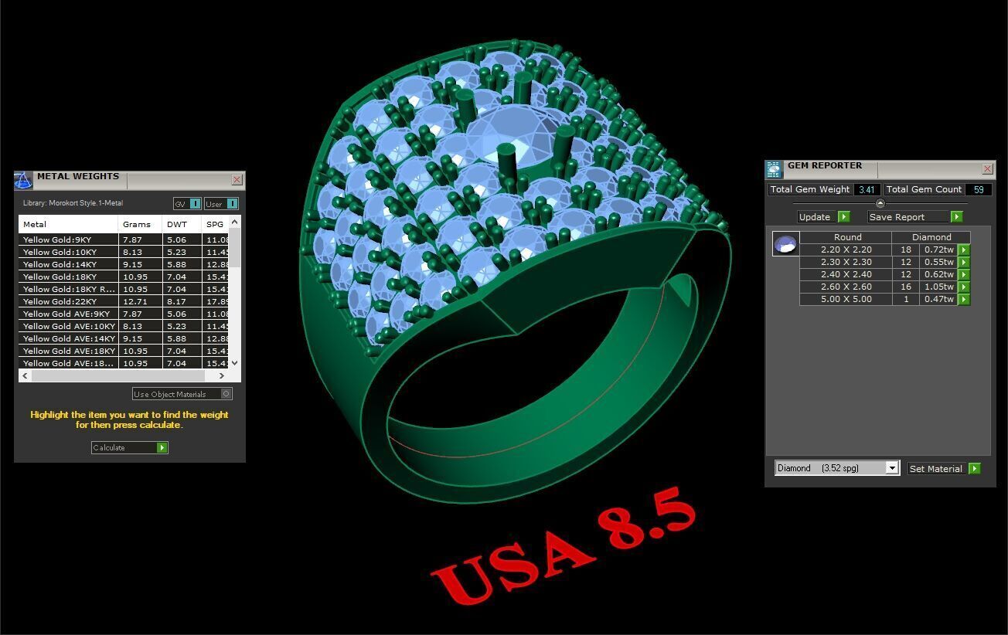Click green arrow next to Update

coord(843,217)
